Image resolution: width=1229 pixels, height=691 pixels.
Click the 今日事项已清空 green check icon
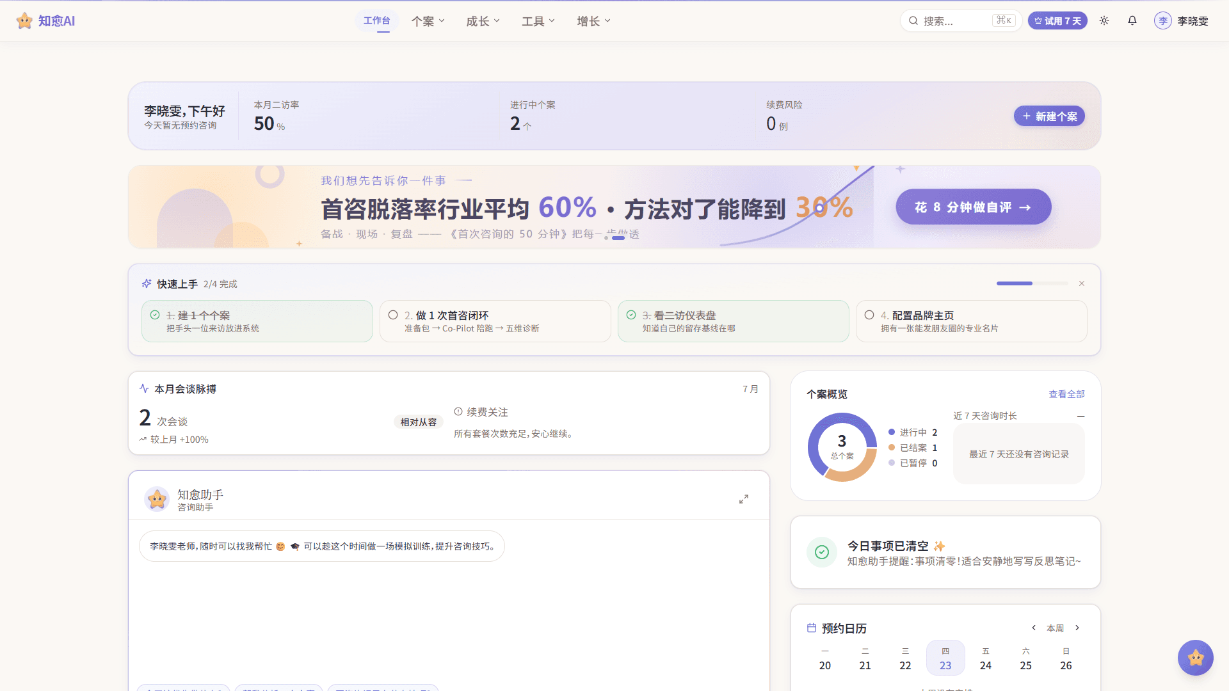pos(822,552)
